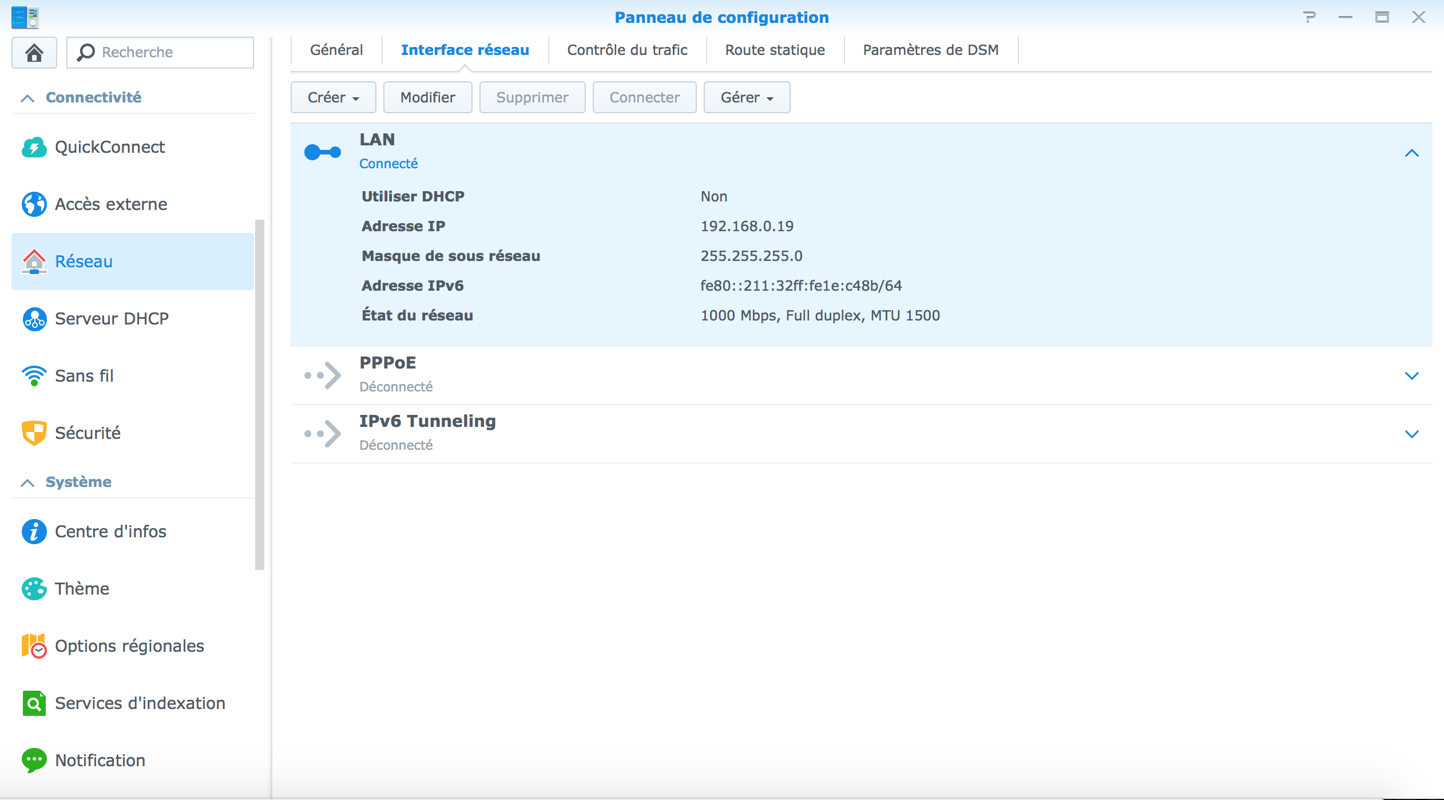
Task: Open Sans fil wifi icon
Action: click(x=34, y=376)
